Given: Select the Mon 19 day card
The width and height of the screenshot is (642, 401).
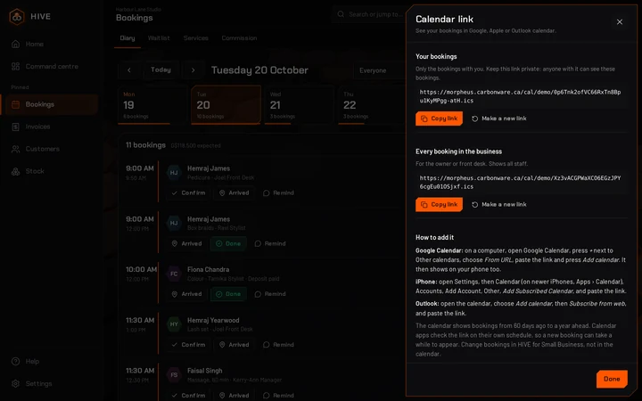Looking at the screenshot, I should point(152,105).
